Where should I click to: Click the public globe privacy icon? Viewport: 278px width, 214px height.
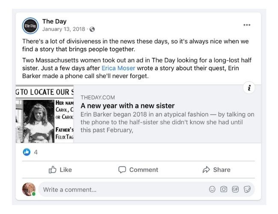92,30
